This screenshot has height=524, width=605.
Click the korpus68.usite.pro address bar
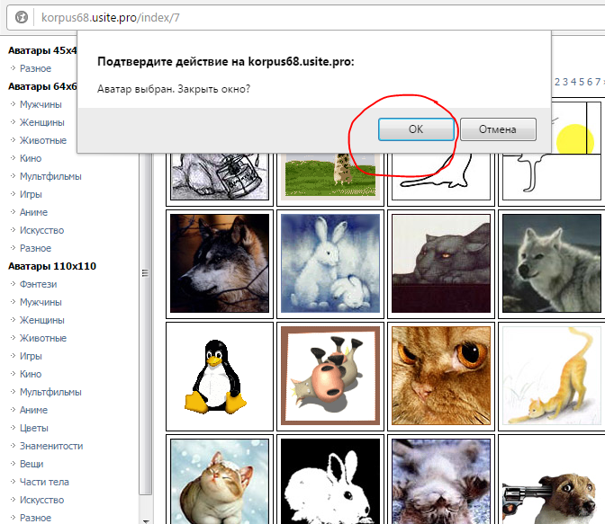(270, 16)
